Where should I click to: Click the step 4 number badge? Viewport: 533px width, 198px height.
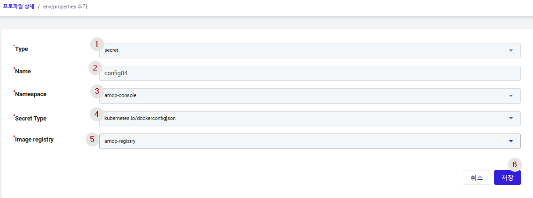(96, 114)
